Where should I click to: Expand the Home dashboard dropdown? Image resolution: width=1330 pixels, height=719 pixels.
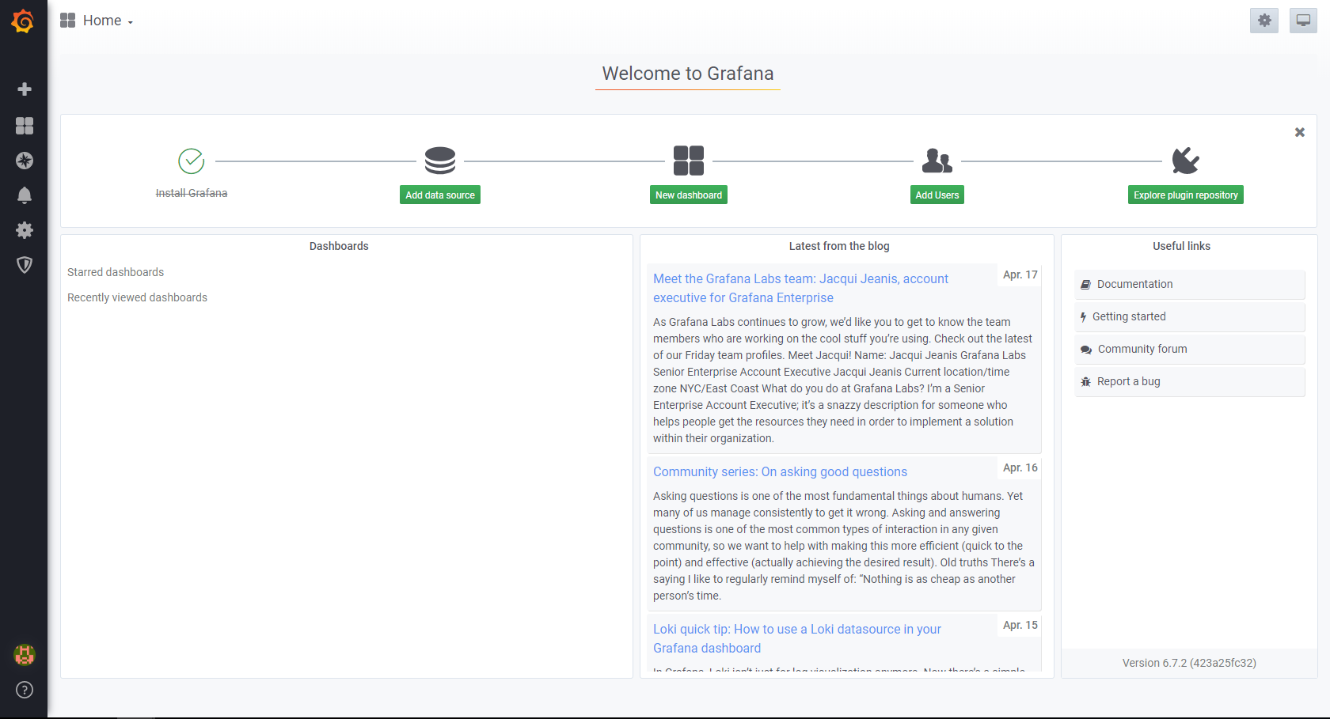click(97, 21)
